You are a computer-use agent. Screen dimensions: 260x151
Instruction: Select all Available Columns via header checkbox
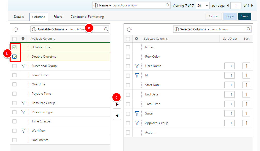pyautogui.click(x=15, y=39)
